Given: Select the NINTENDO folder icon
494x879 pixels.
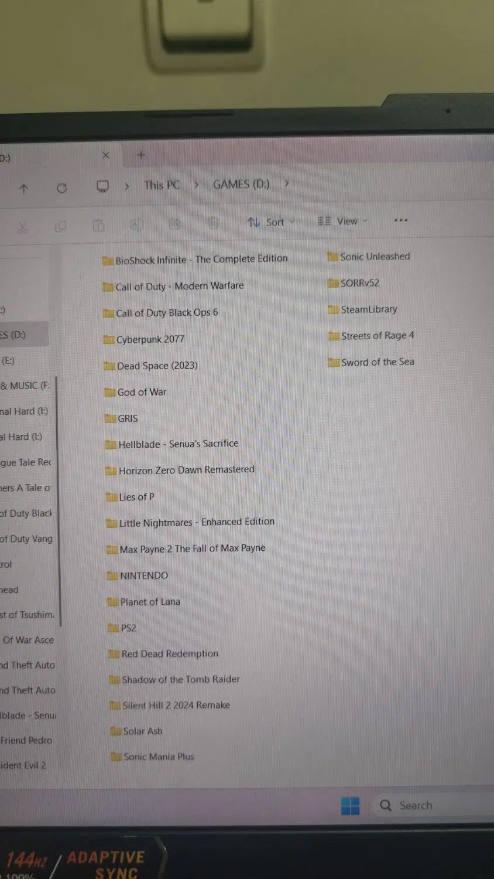Looking at the screenshot, I should click(x=112, y=576).
